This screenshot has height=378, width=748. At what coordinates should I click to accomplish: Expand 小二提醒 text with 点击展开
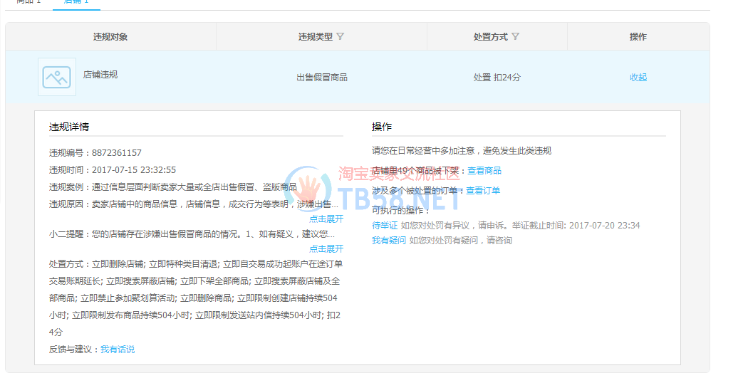326,248
